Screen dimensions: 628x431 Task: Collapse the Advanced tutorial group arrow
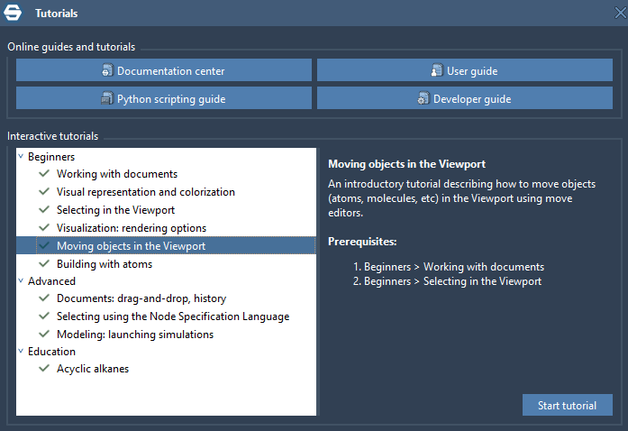coord(21,280)
